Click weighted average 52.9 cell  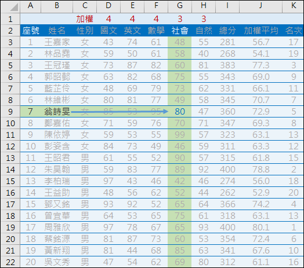pos(260,193)
